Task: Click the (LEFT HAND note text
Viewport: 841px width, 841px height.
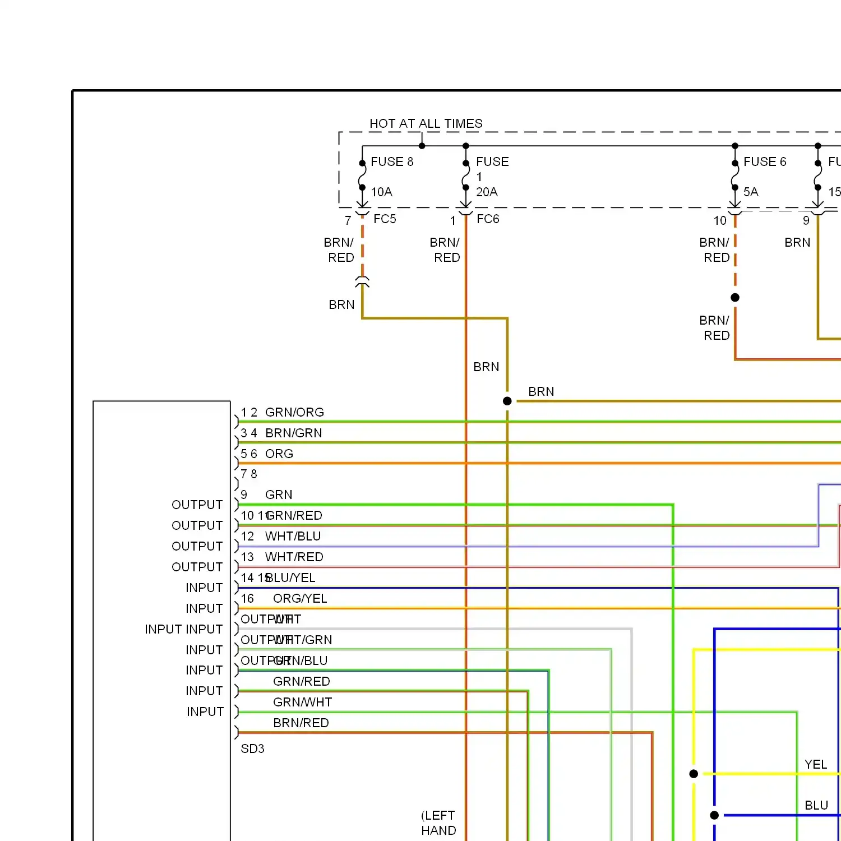Action: (x=438, y=822)
